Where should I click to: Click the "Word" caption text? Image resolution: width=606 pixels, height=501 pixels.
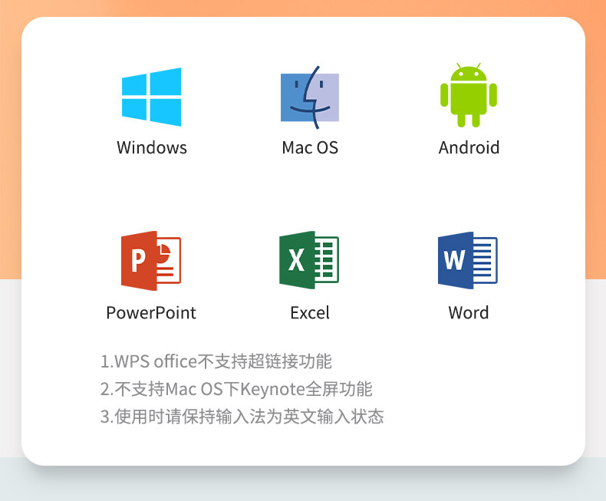pyautogui.click(x=469, y=313)
